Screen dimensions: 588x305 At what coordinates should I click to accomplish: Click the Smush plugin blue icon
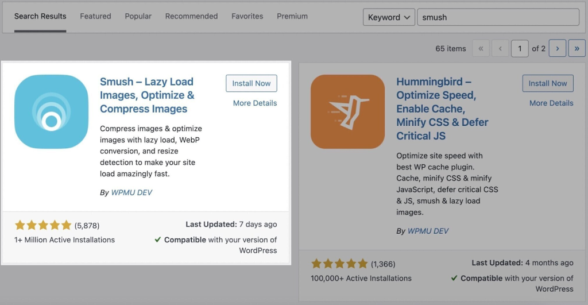point(51,111)
